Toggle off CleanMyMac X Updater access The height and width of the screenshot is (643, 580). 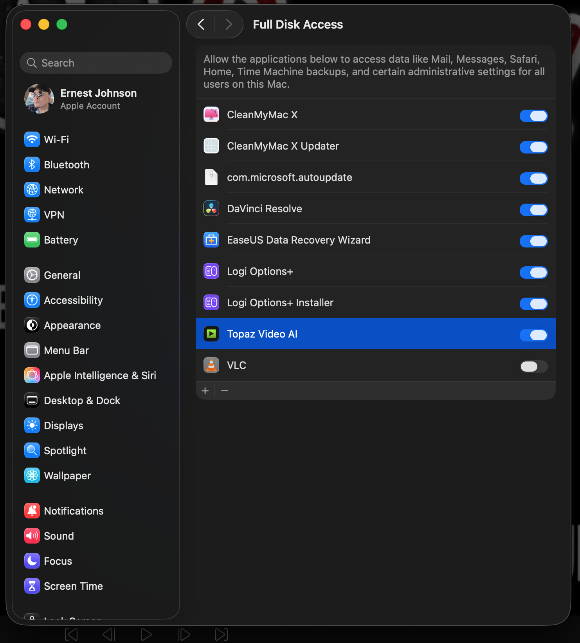(x=533, y=147)
